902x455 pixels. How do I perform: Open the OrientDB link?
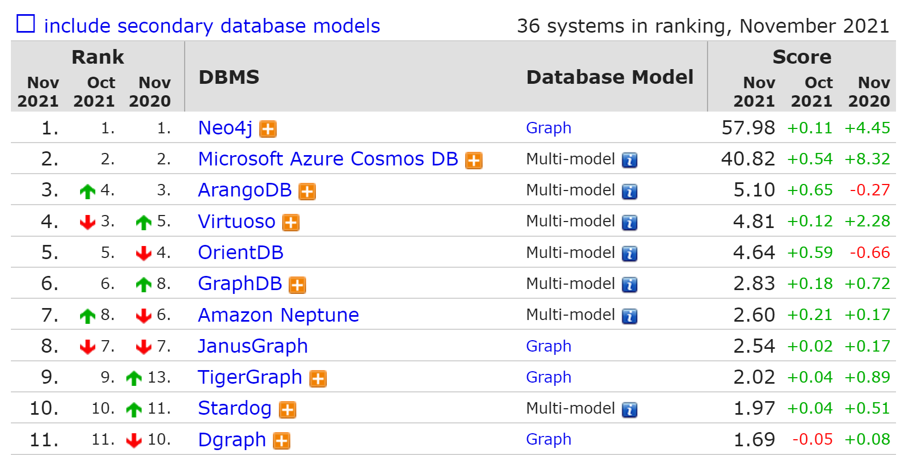[x=240, y=253]
